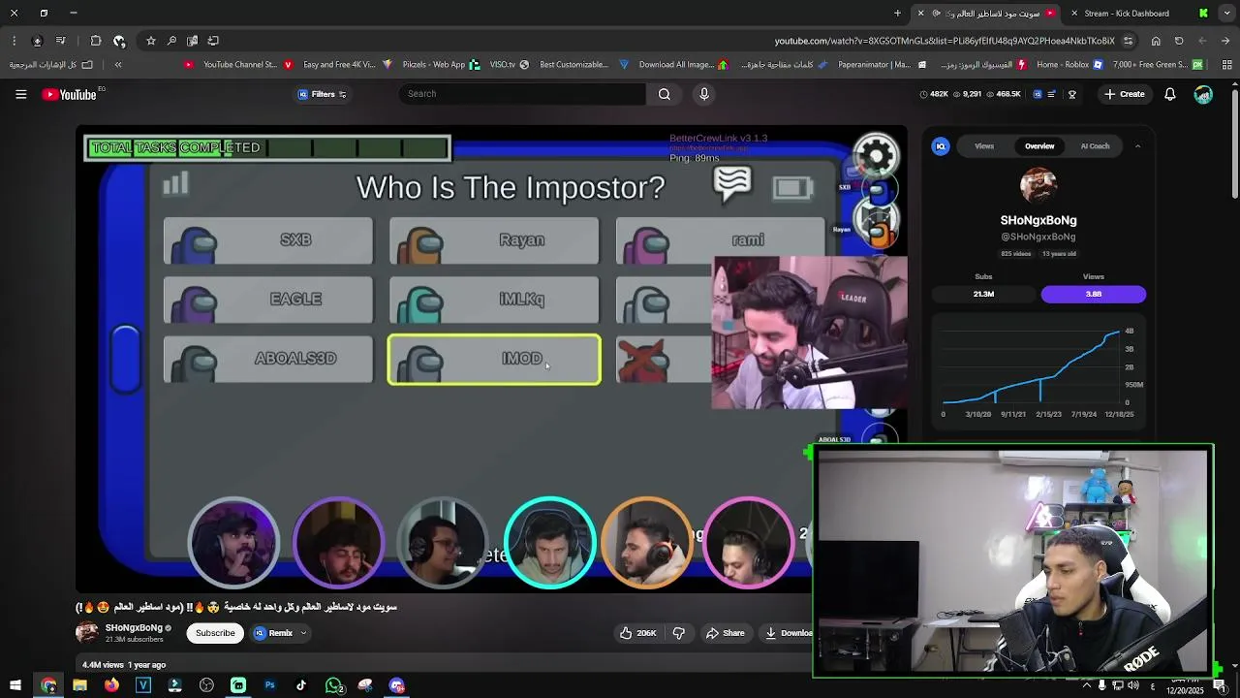Open a new browser tab
Image resolution: width=1240 pixels, height=698 pixels.
[x=897, y=14]
